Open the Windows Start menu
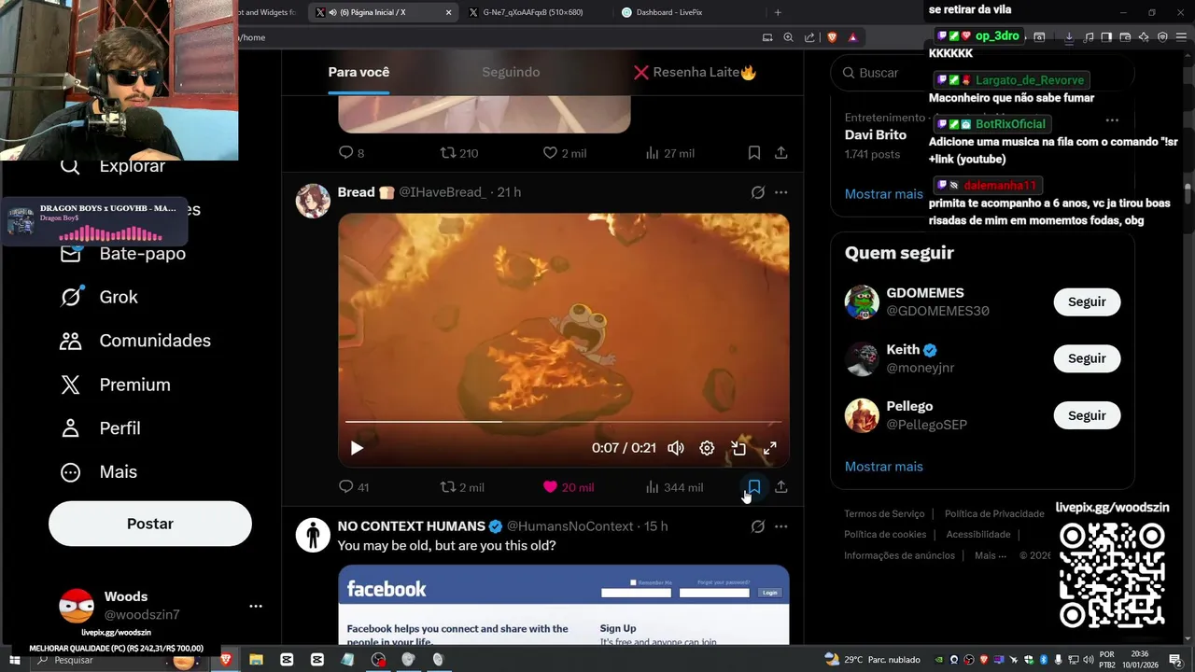 click(14, 660)
